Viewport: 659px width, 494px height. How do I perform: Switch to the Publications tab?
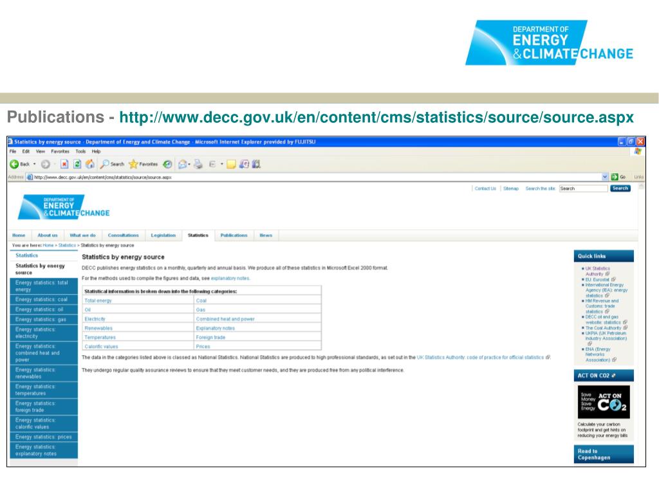[x=234, y=235]
